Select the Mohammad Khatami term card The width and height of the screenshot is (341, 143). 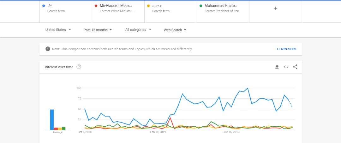223,8
